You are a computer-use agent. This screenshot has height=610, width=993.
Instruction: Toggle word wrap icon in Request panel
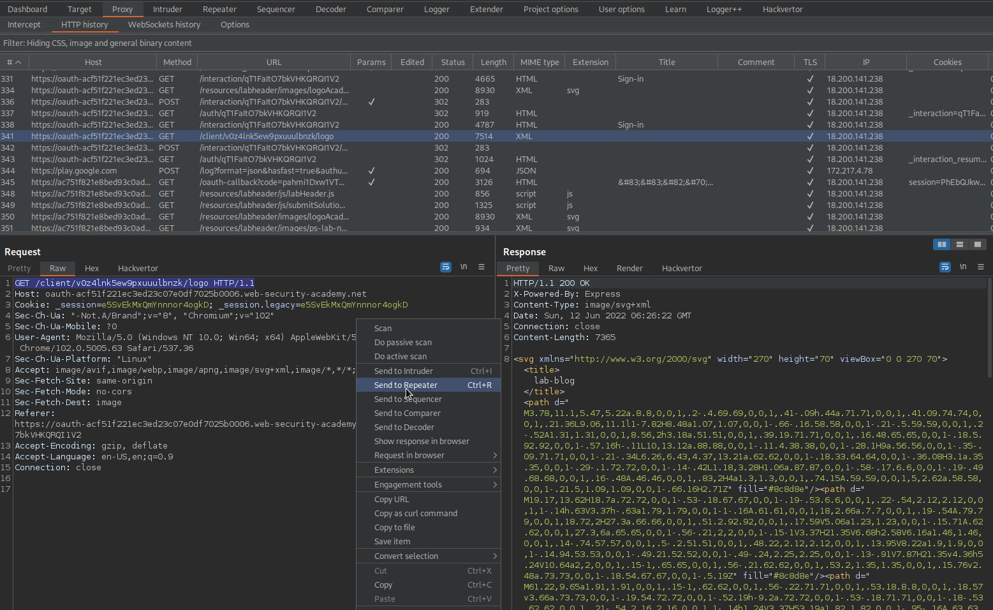pyautogui.click(x=446, y=267)
